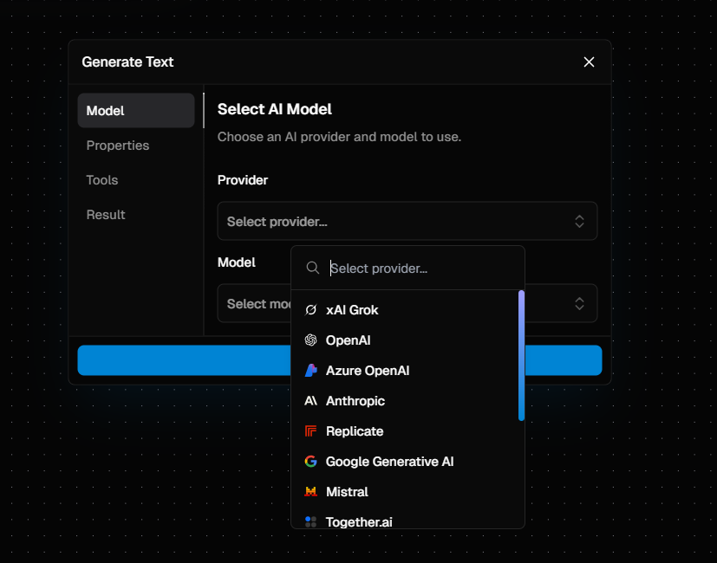Click the search magnifier icon
Image resolution: width=717 pixels, height=563 pixels.
pos(313,269)
